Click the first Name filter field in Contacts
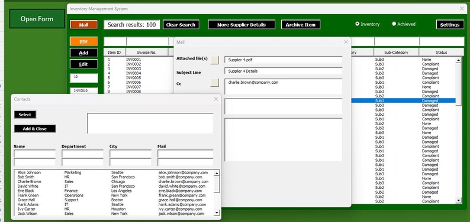The height and width of the screenshot is (222, 470). click(35, 154)
